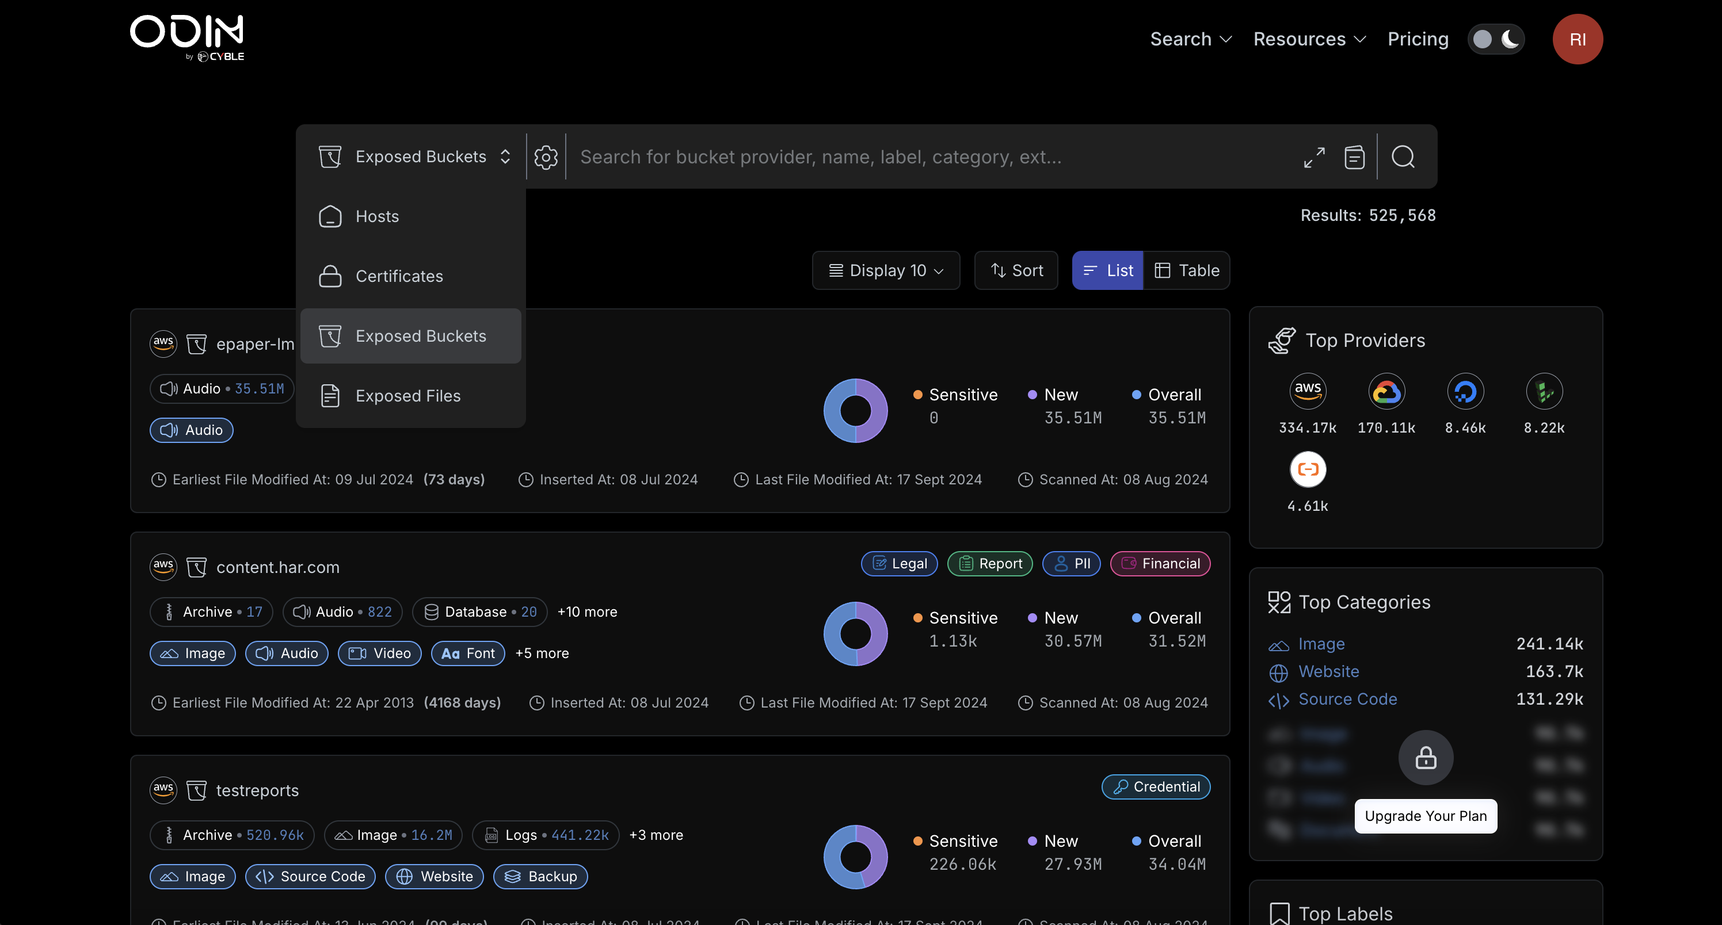1722x925 pixels.
Task: Open the Pricing page
Action: [1418, 39]
